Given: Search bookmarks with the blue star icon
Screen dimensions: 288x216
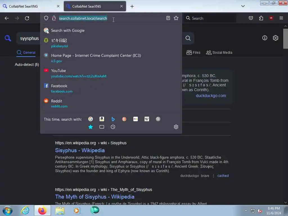Looking at the screenshot, I should pyautogui.click(x=90, y=127).
